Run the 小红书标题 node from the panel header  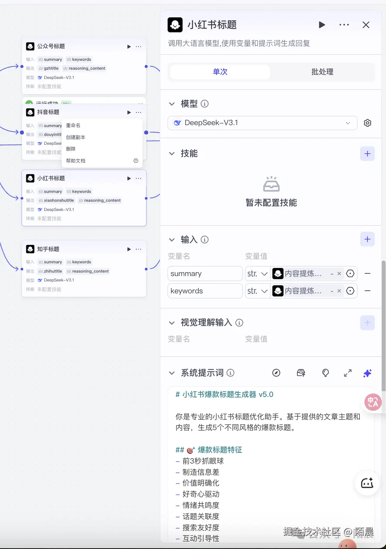[322, 25]
